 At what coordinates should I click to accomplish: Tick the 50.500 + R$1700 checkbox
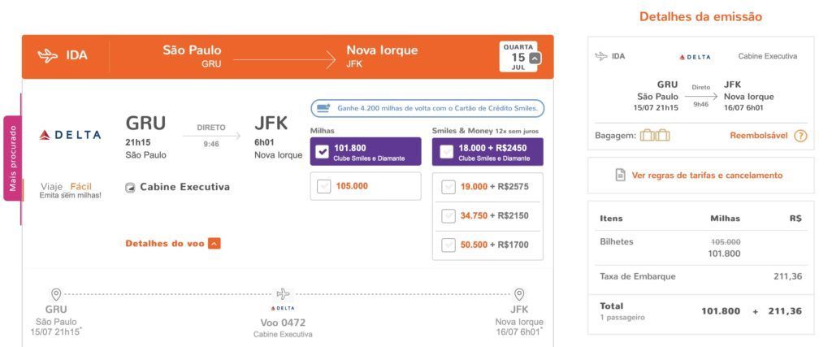[x=448, y=245]
